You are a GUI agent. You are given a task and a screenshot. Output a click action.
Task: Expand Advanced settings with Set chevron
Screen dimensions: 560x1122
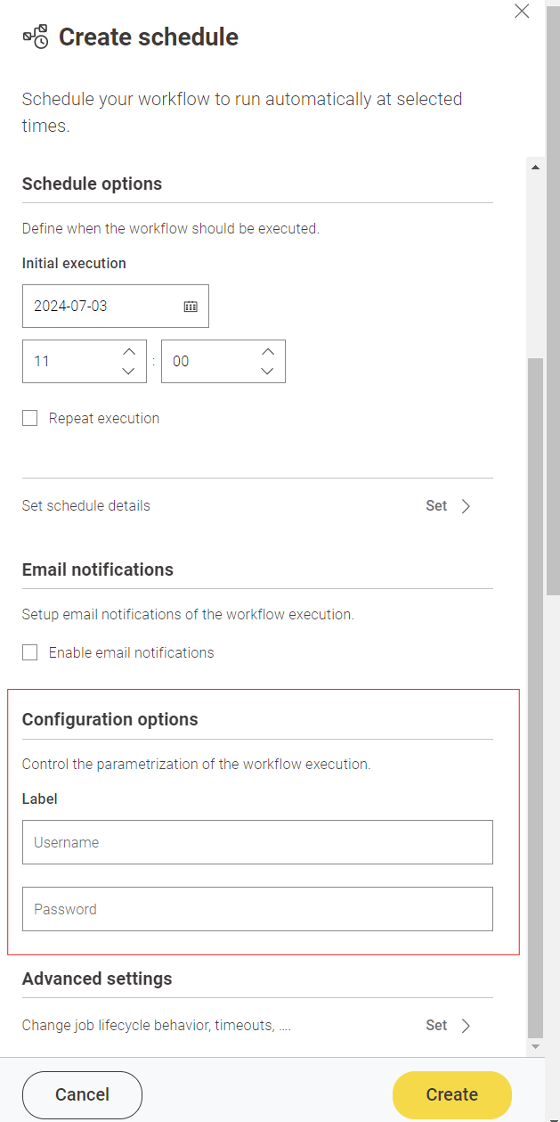pos(466,1026)
